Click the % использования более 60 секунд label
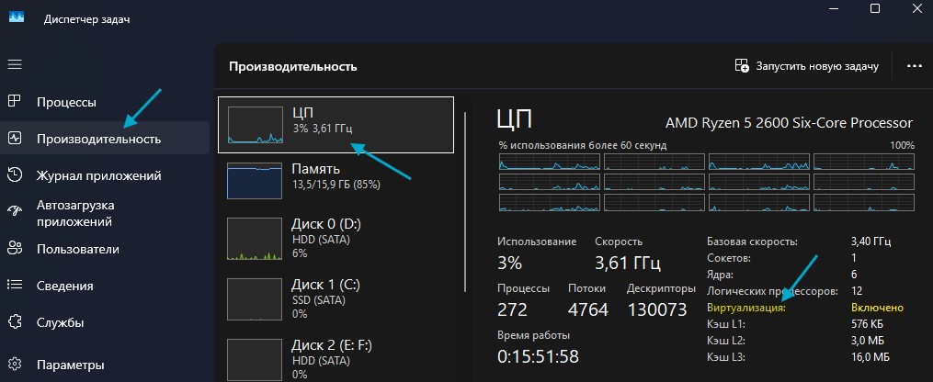Screen dimensions: 933x382 583,145
